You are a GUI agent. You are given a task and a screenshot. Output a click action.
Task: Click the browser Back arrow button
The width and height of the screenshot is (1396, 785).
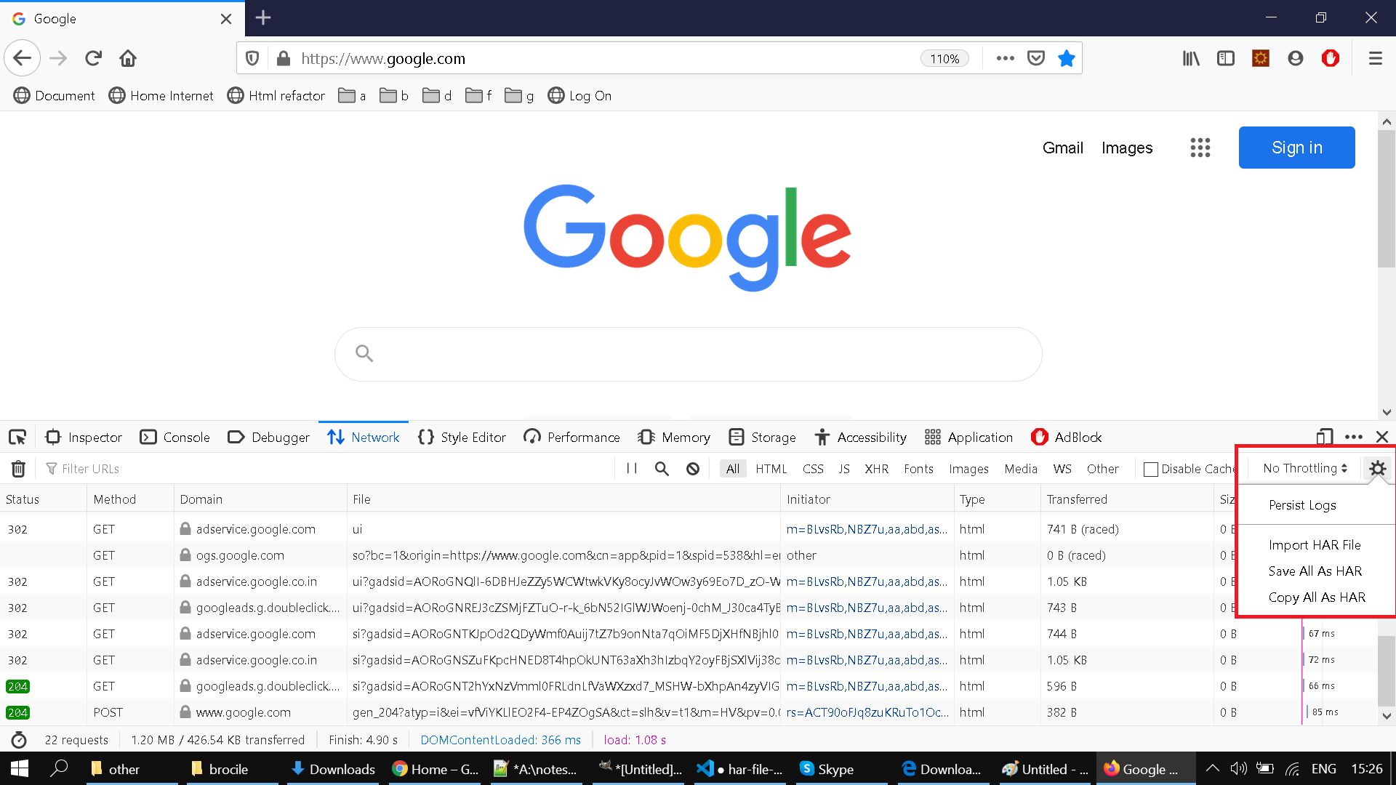click(23, 58)
